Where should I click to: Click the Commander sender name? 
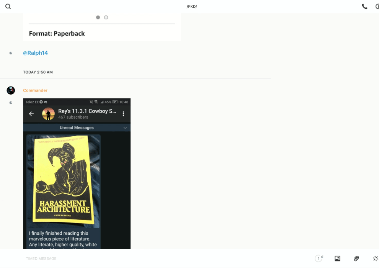[x=35, y=90]
